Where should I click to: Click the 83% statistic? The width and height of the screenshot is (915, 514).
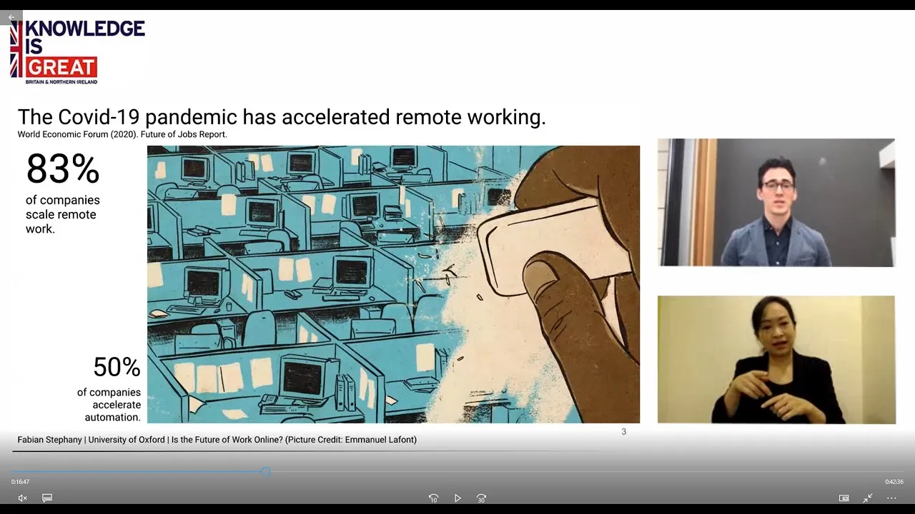pyautogui.click(x=63, y=169)
